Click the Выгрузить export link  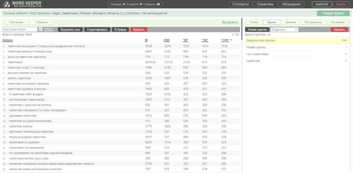coord(230,22)
